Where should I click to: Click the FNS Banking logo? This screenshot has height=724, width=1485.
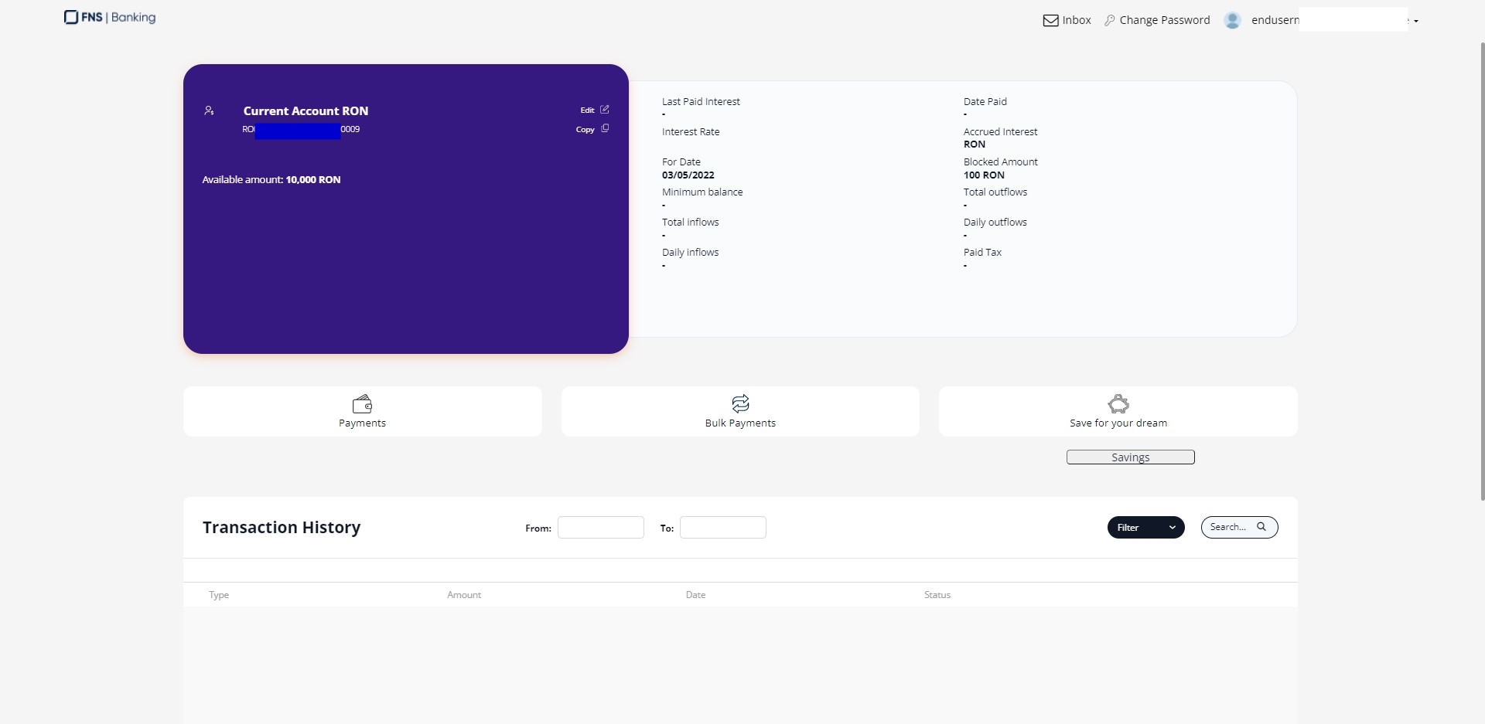click(110, 17)
